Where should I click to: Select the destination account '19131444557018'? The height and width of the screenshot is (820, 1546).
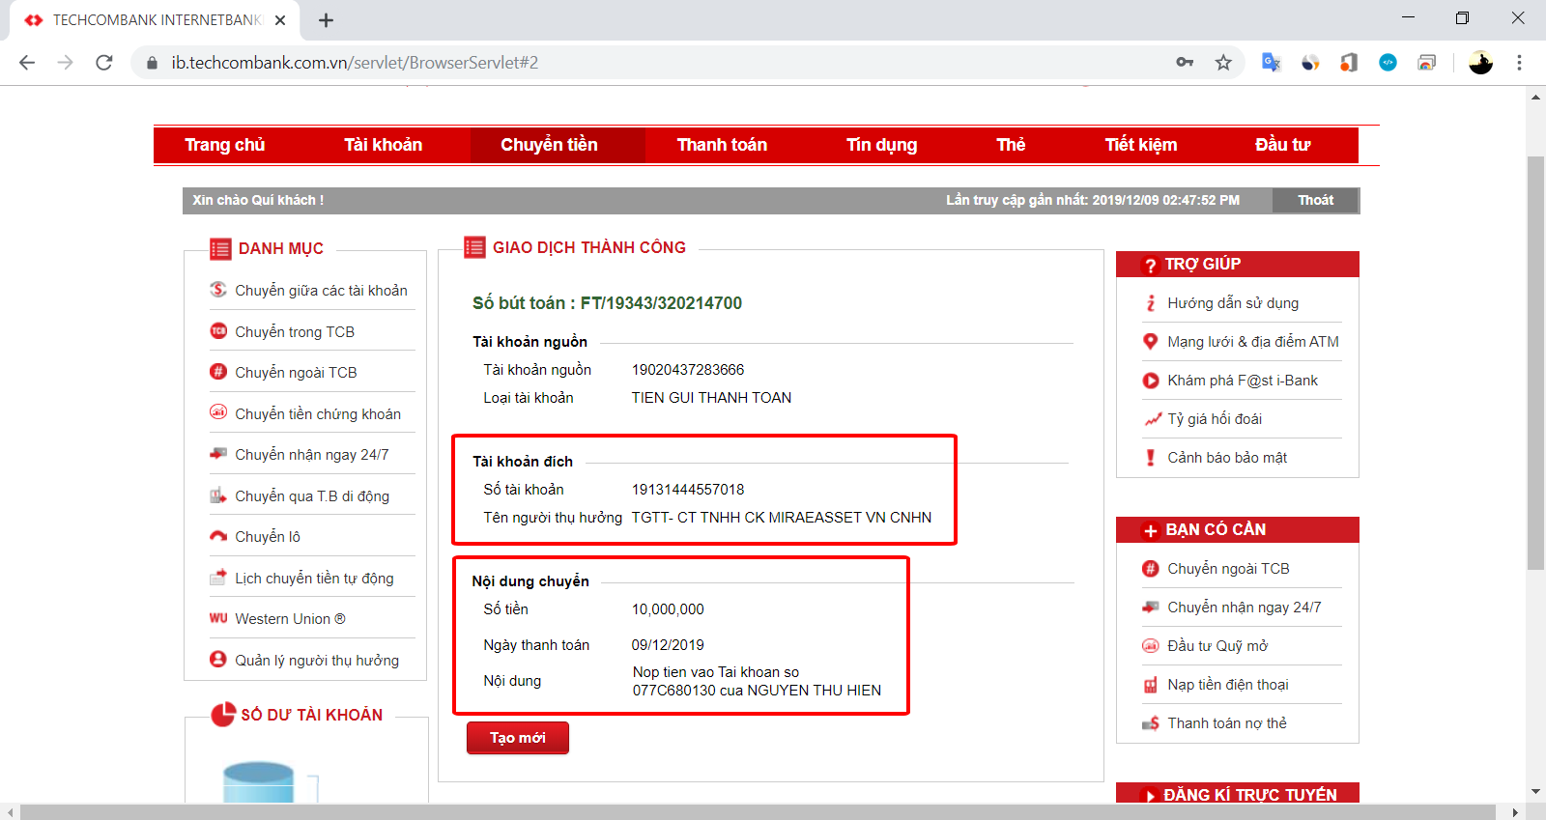[x=688, y=490]
